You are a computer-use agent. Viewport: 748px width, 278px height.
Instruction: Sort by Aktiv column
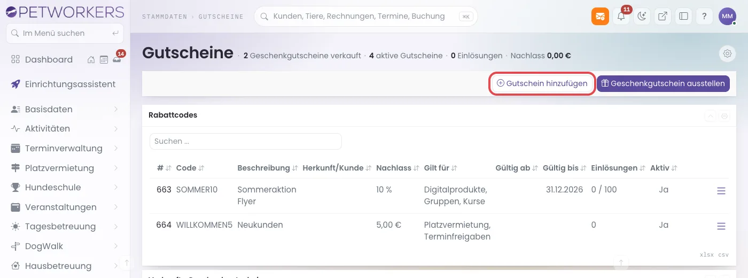[664, 168]
